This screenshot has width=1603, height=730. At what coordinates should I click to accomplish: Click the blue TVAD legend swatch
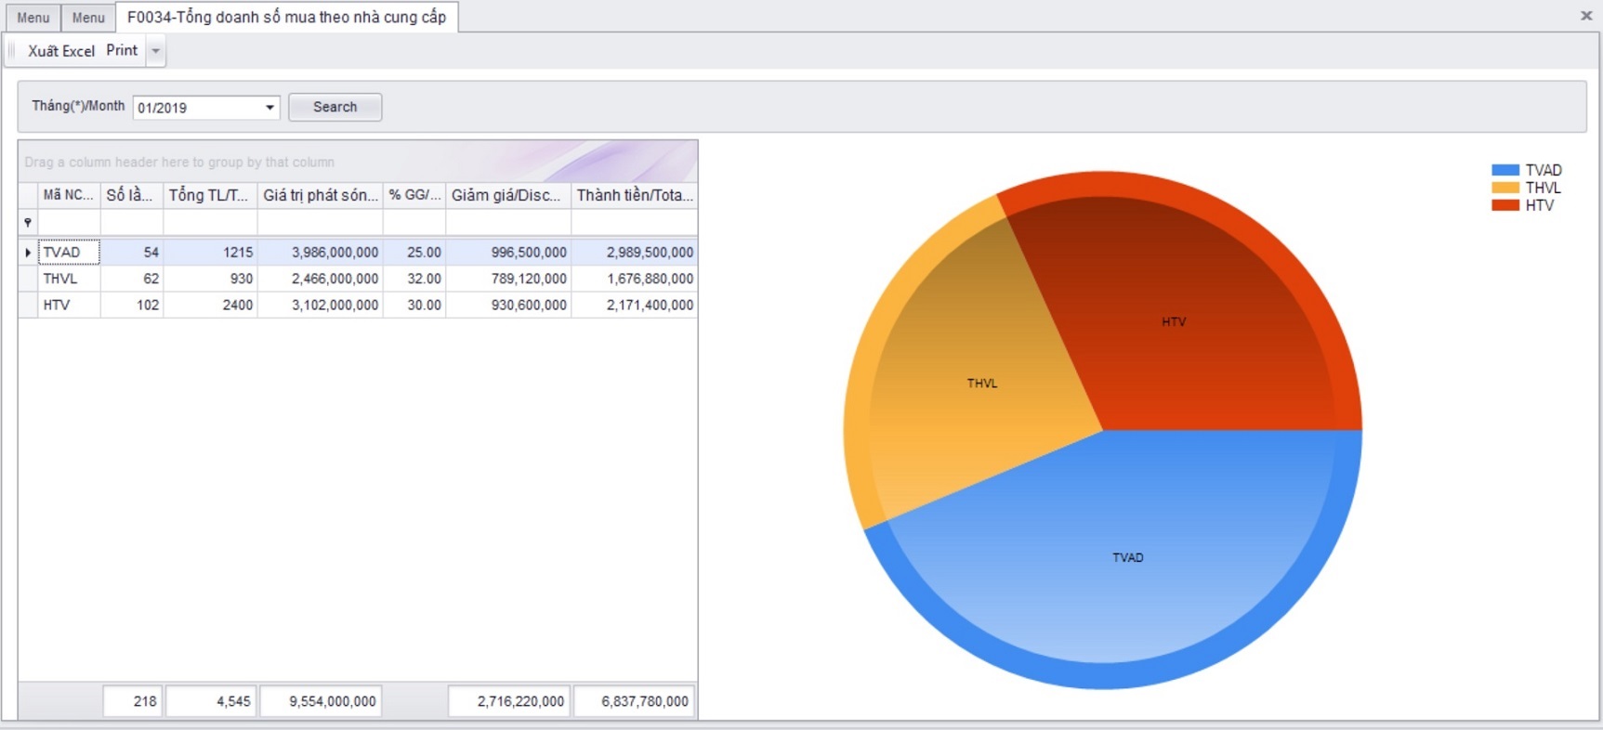1504,170
